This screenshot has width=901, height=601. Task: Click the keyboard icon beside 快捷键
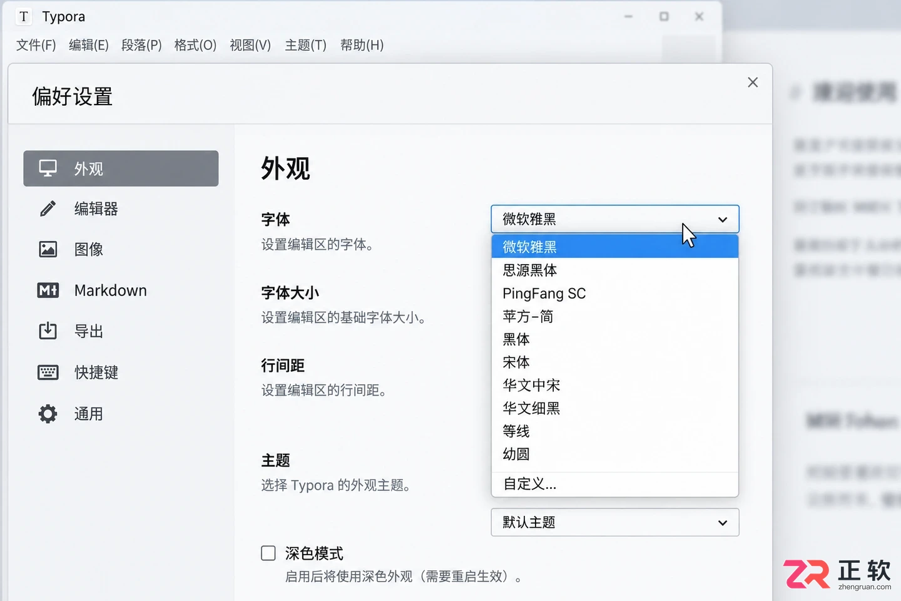click(48, 372)
